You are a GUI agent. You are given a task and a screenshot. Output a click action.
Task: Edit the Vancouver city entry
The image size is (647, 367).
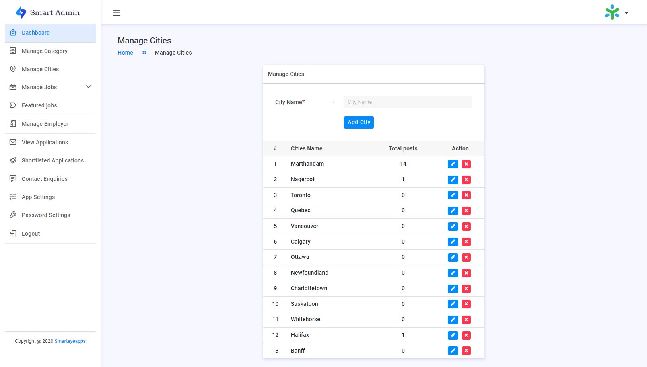(x=453, y=226)
